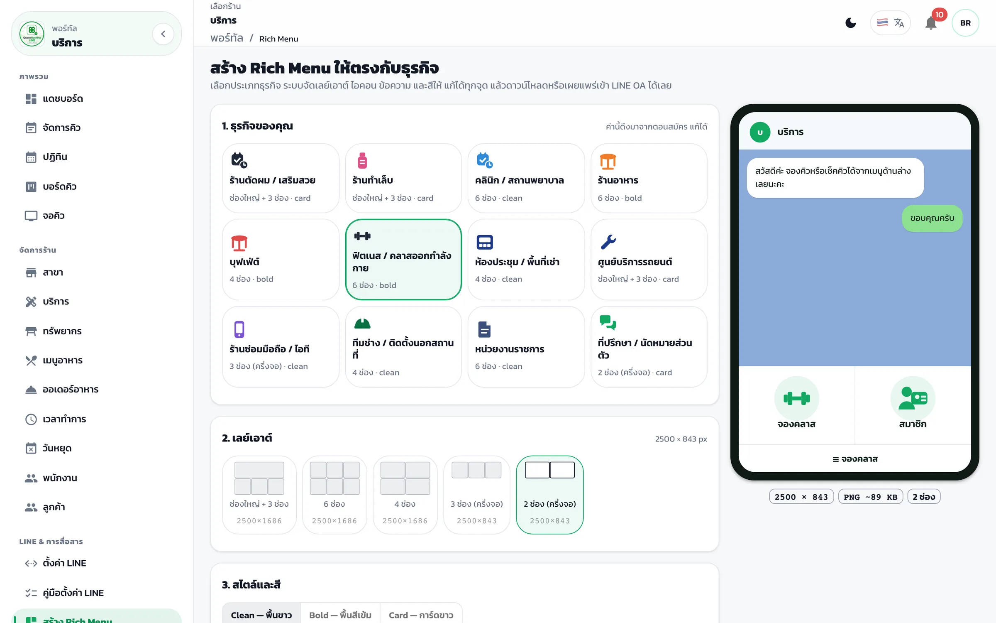This screenshot has width=996, height=623.
Task: Toggle dark mode with the moon icon
Action: tap(850, 23)
